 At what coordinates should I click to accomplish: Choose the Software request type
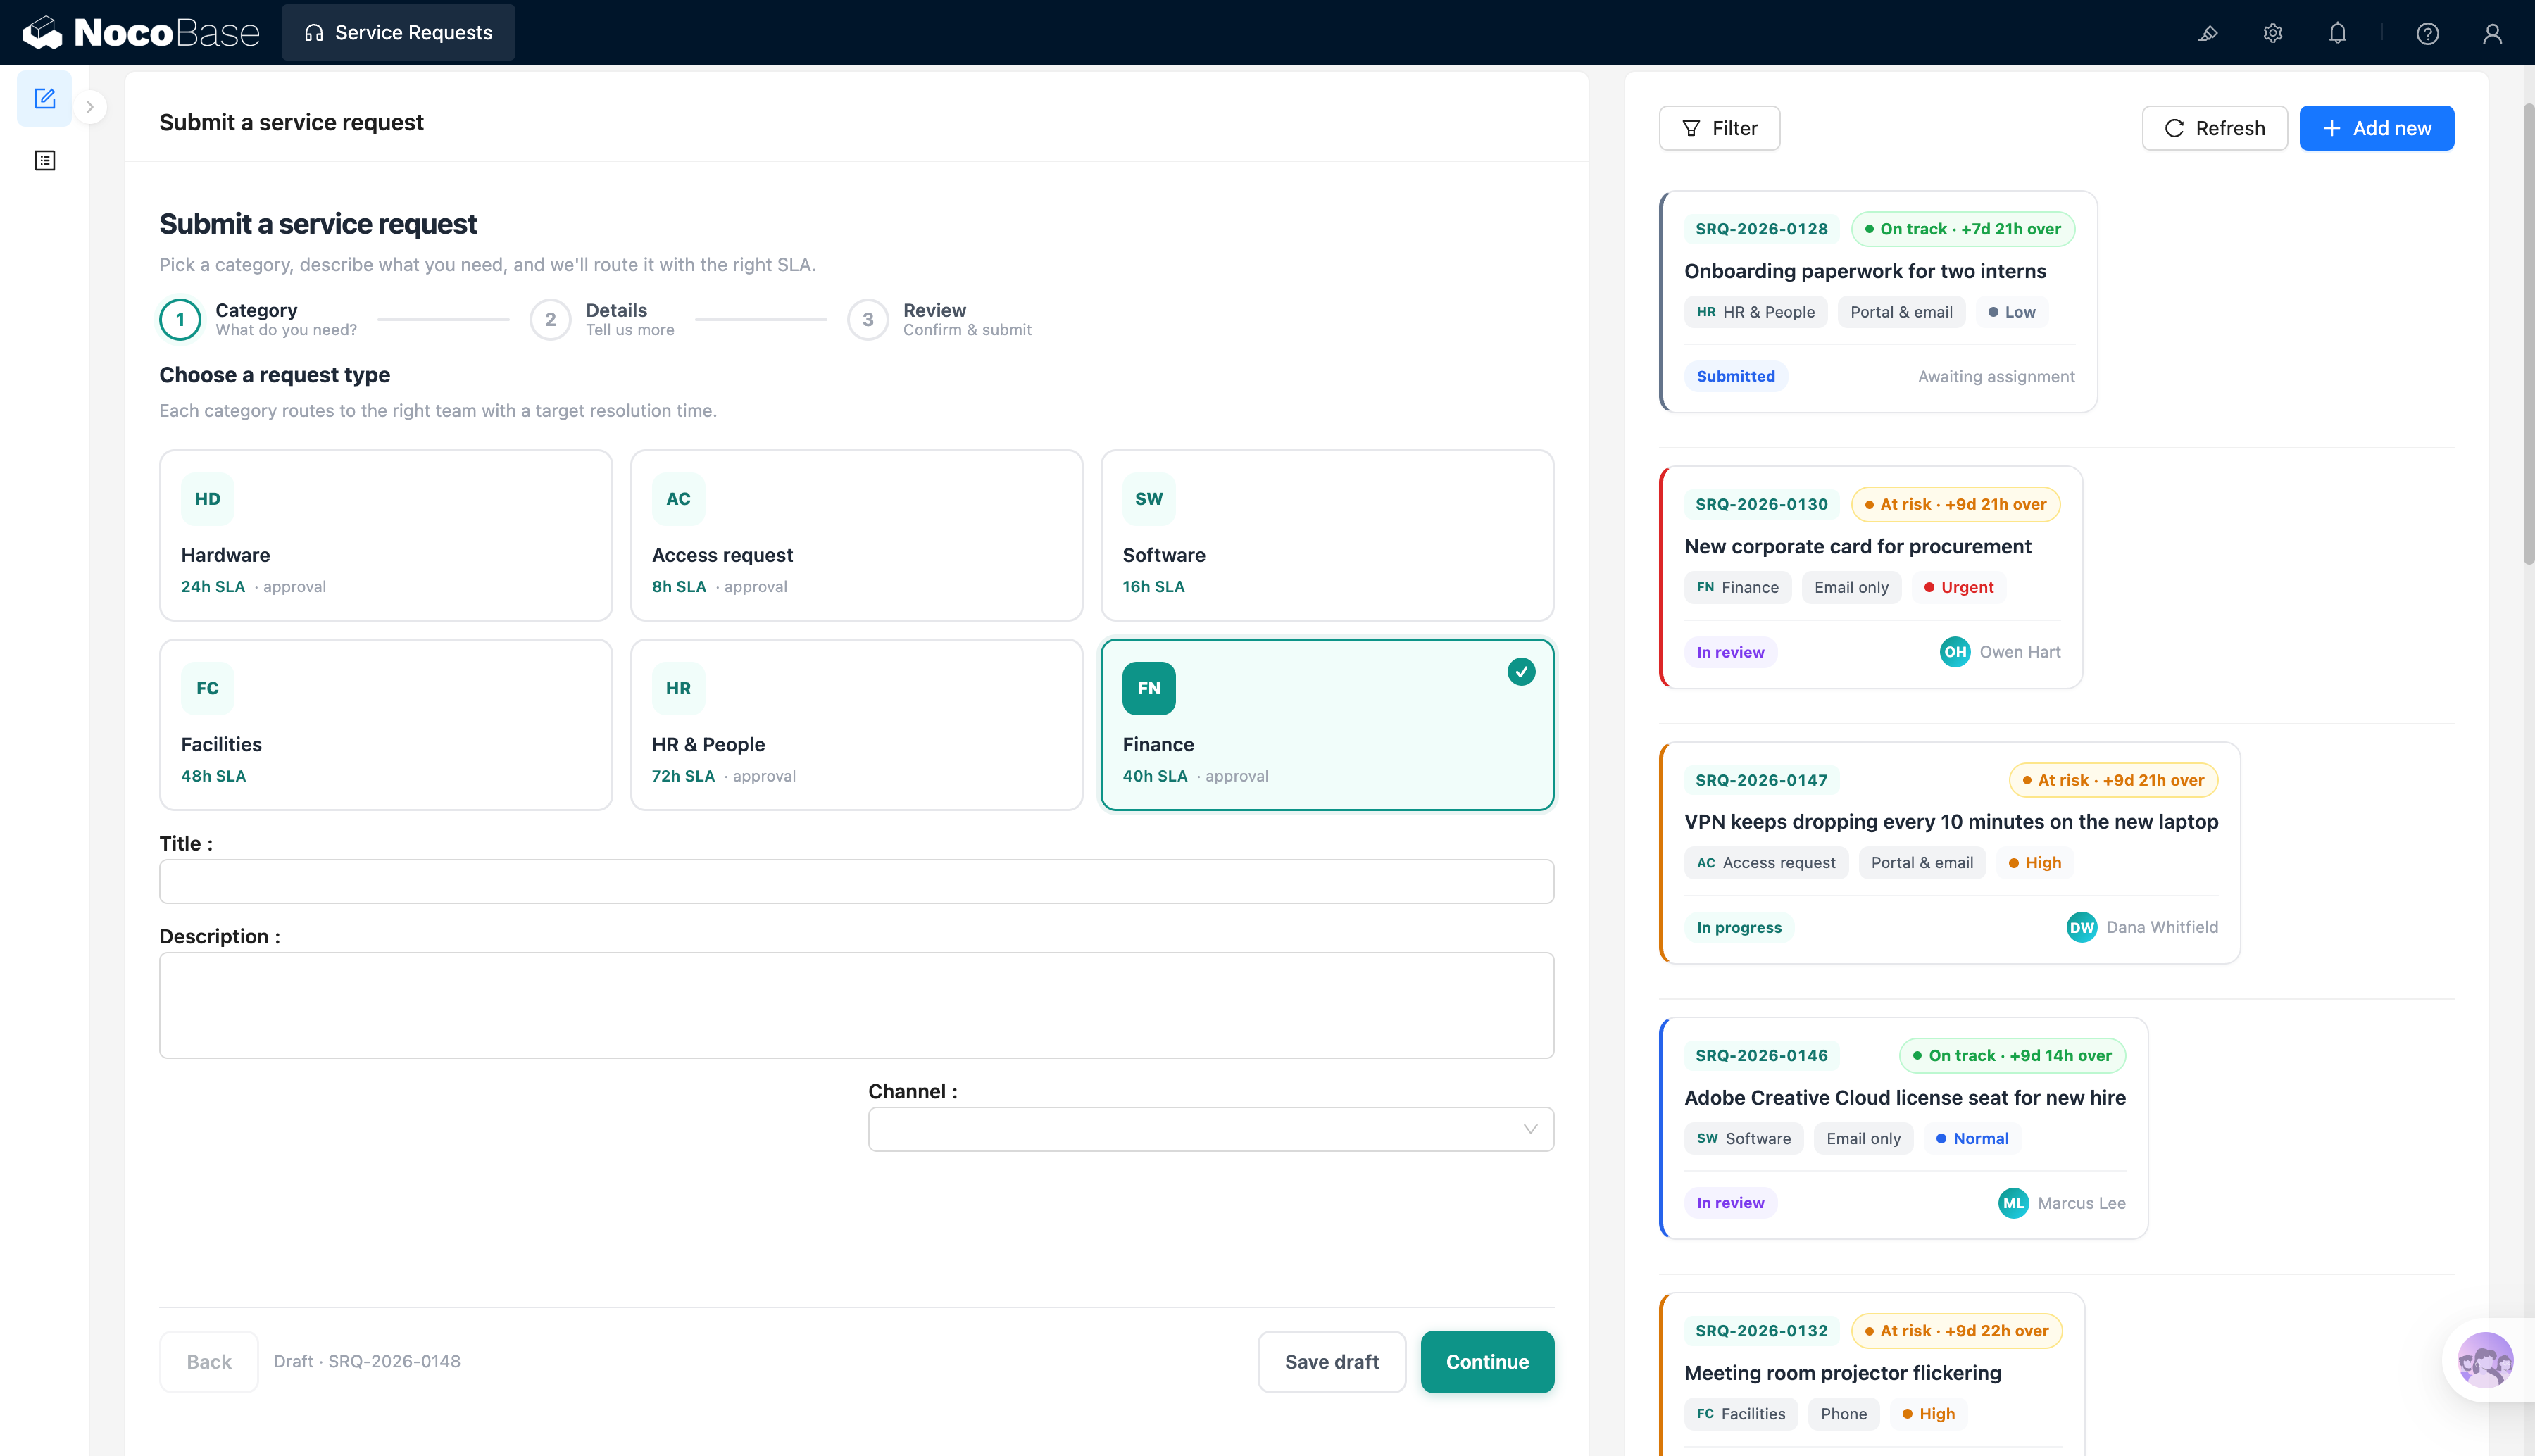coord(1327,535)
